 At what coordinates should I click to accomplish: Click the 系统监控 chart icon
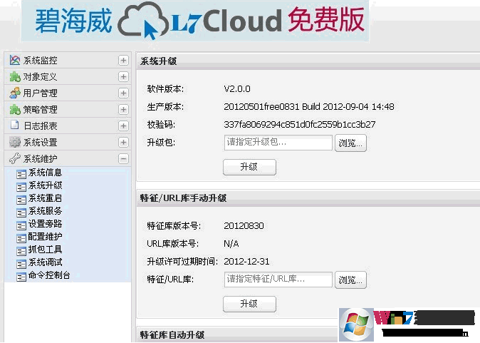point(15,60)
